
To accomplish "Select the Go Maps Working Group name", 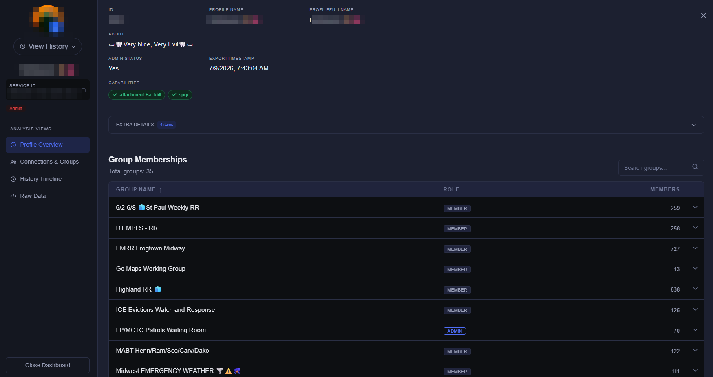I will pyautogui.click(x=150, y=269).
